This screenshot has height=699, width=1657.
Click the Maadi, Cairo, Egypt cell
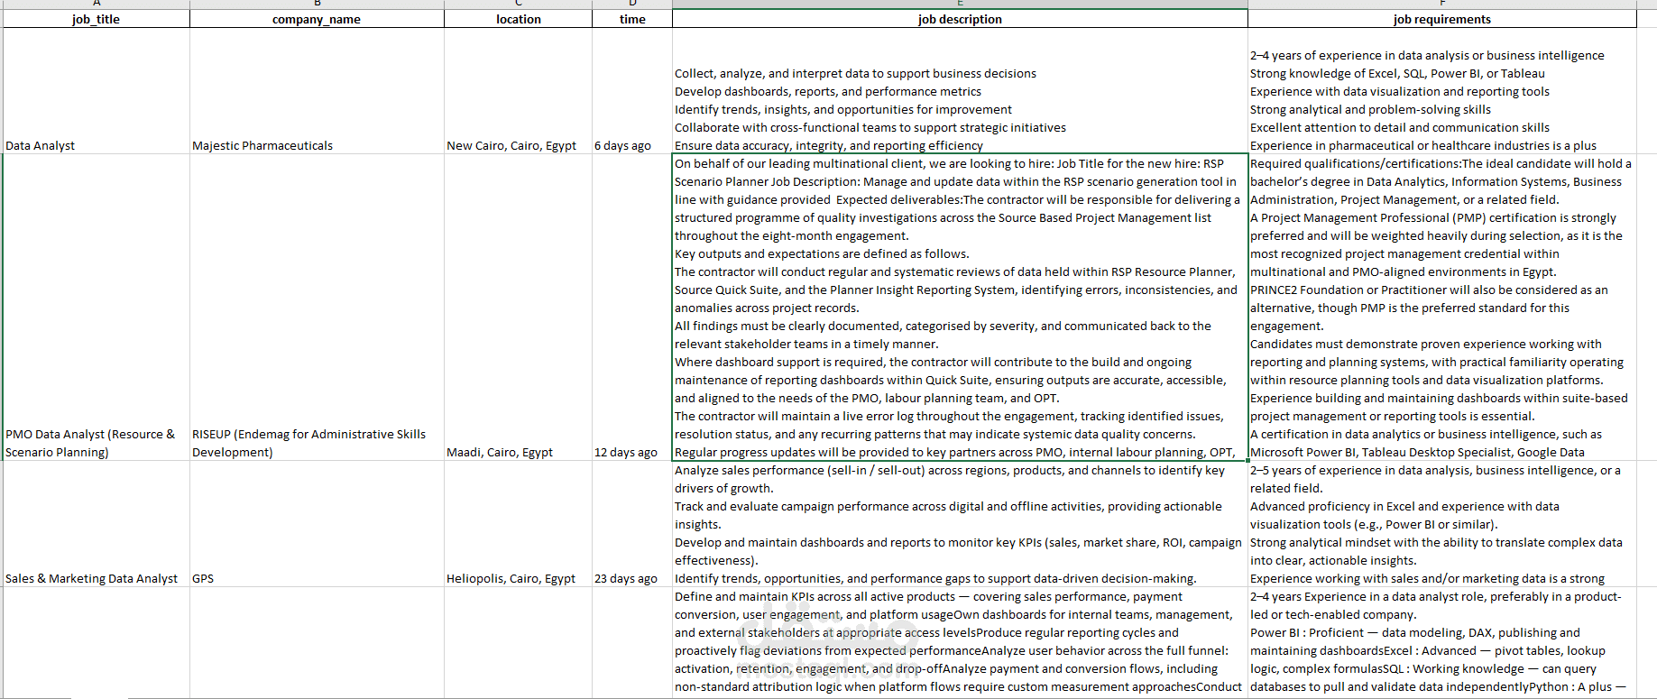tap(518, 308)
